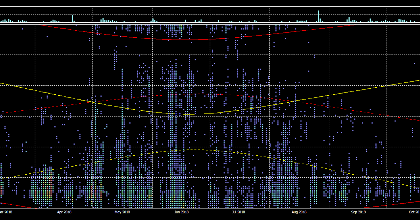Toggle the vertical gridline at June 2018
This screenshot has height=220, width=420.
210,105
